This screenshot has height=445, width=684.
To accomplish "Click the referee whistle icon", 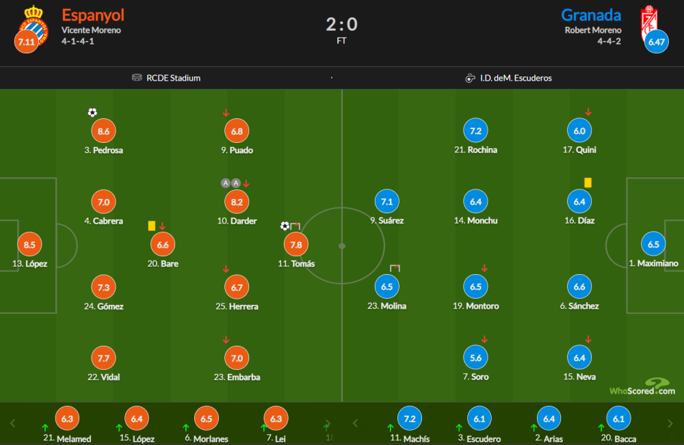I will (x=470, y=78).
